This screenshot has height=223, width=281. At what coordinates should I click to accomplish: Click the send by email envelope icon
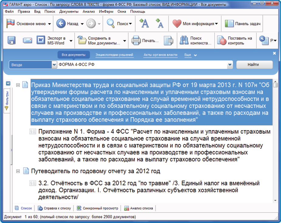click(27, 40)
